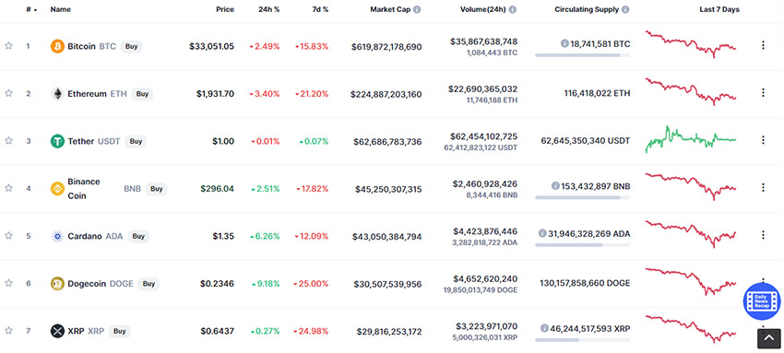Toggle watchlist star for Dogecoin

pyautogui.click(x=8, y=283)
